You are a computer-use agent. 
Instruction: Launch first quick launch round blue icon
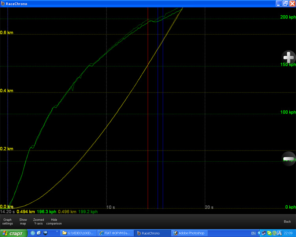tap(33, 233)
